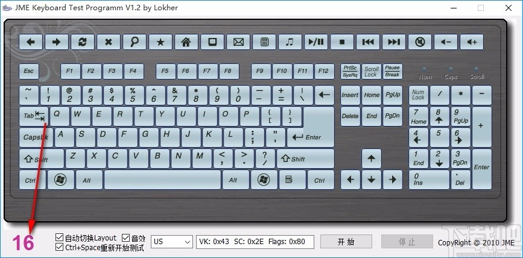Click the End navigation key
The width and height of the screenshot is (523, 258).
[371, 116]
